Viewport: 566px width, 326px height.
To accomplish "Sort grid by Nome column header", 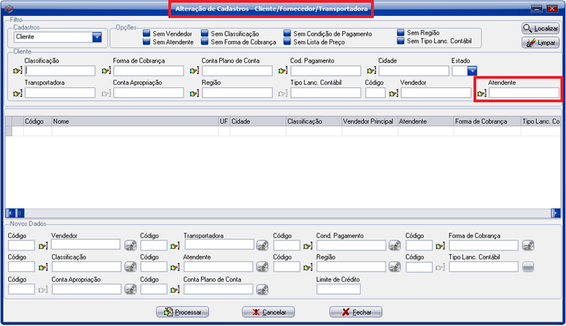I will (x=134, y=121).
